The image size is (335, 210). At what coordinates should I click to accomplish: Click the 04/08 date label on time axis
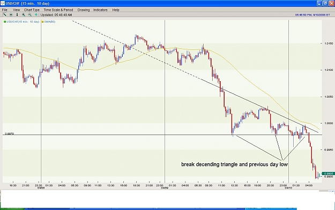[41, 188]
